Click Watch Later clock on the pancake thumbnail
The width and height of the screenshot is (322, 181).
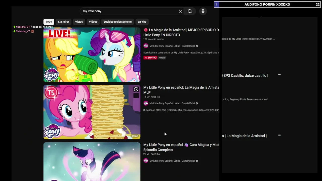[x=136, y=89]
